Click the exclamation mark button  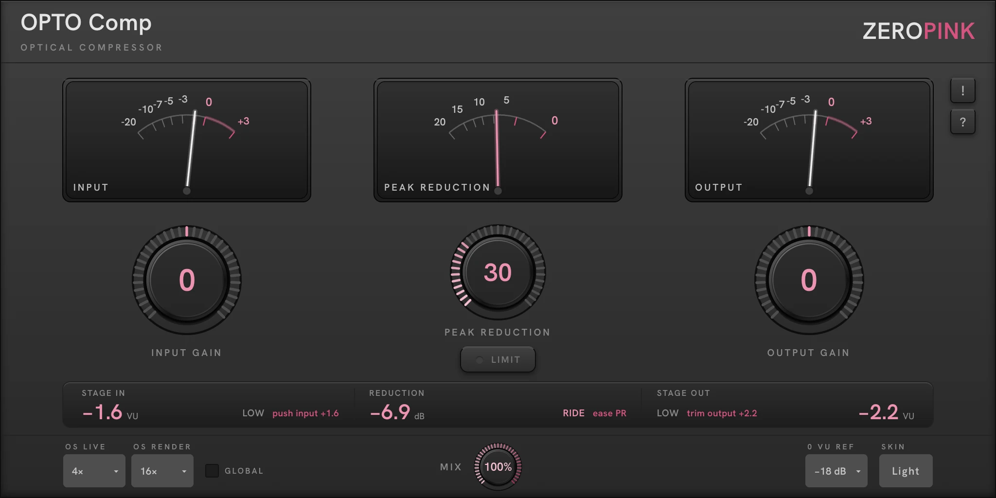(x=962, y=90)
